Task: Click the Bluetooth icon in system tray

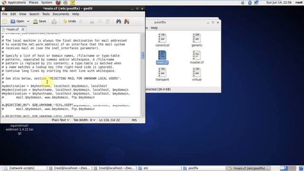Action: [250, 2]
